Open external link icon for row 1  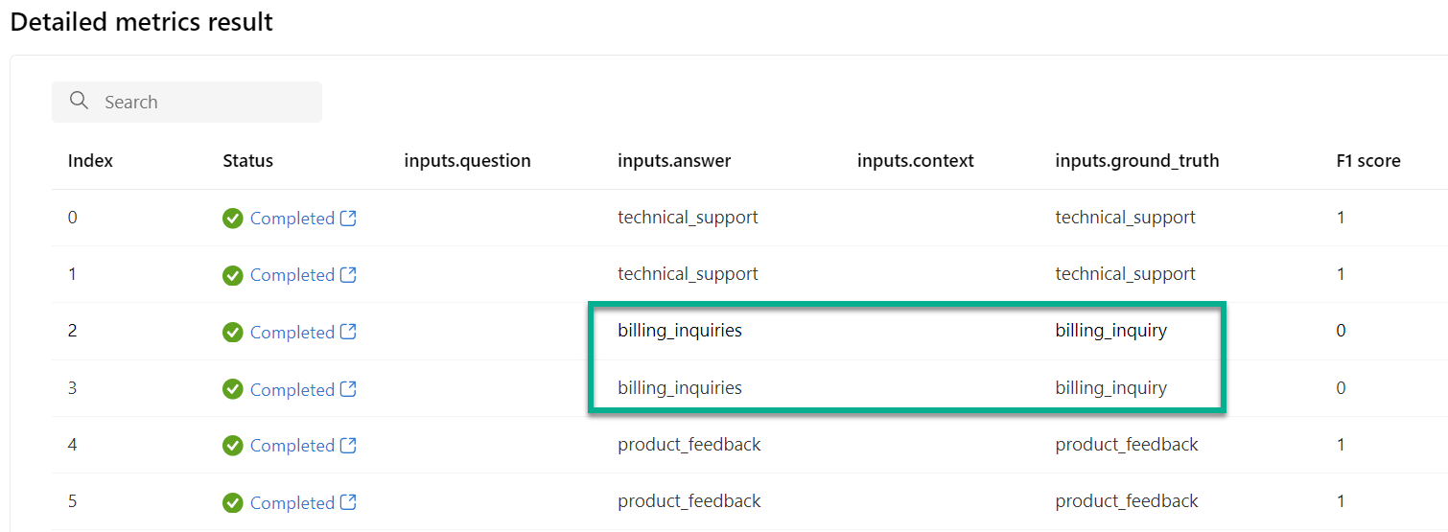point(348,275)
